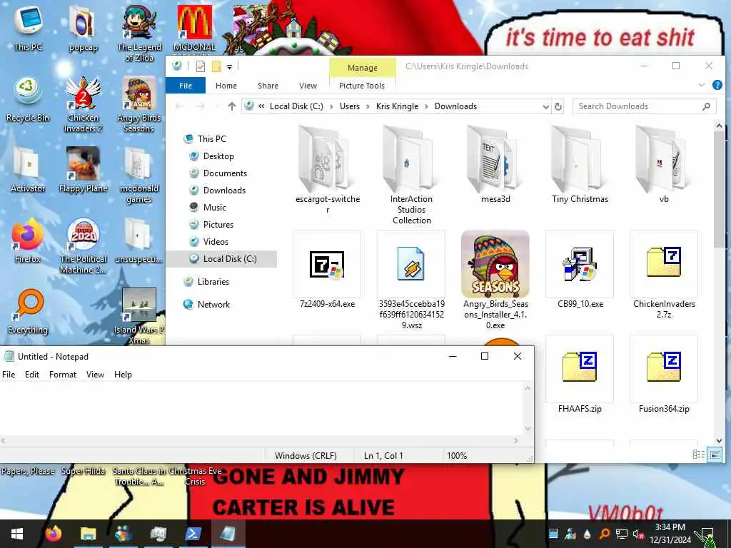
Task: Click in the Notepad text area
Action: (261, 408)
